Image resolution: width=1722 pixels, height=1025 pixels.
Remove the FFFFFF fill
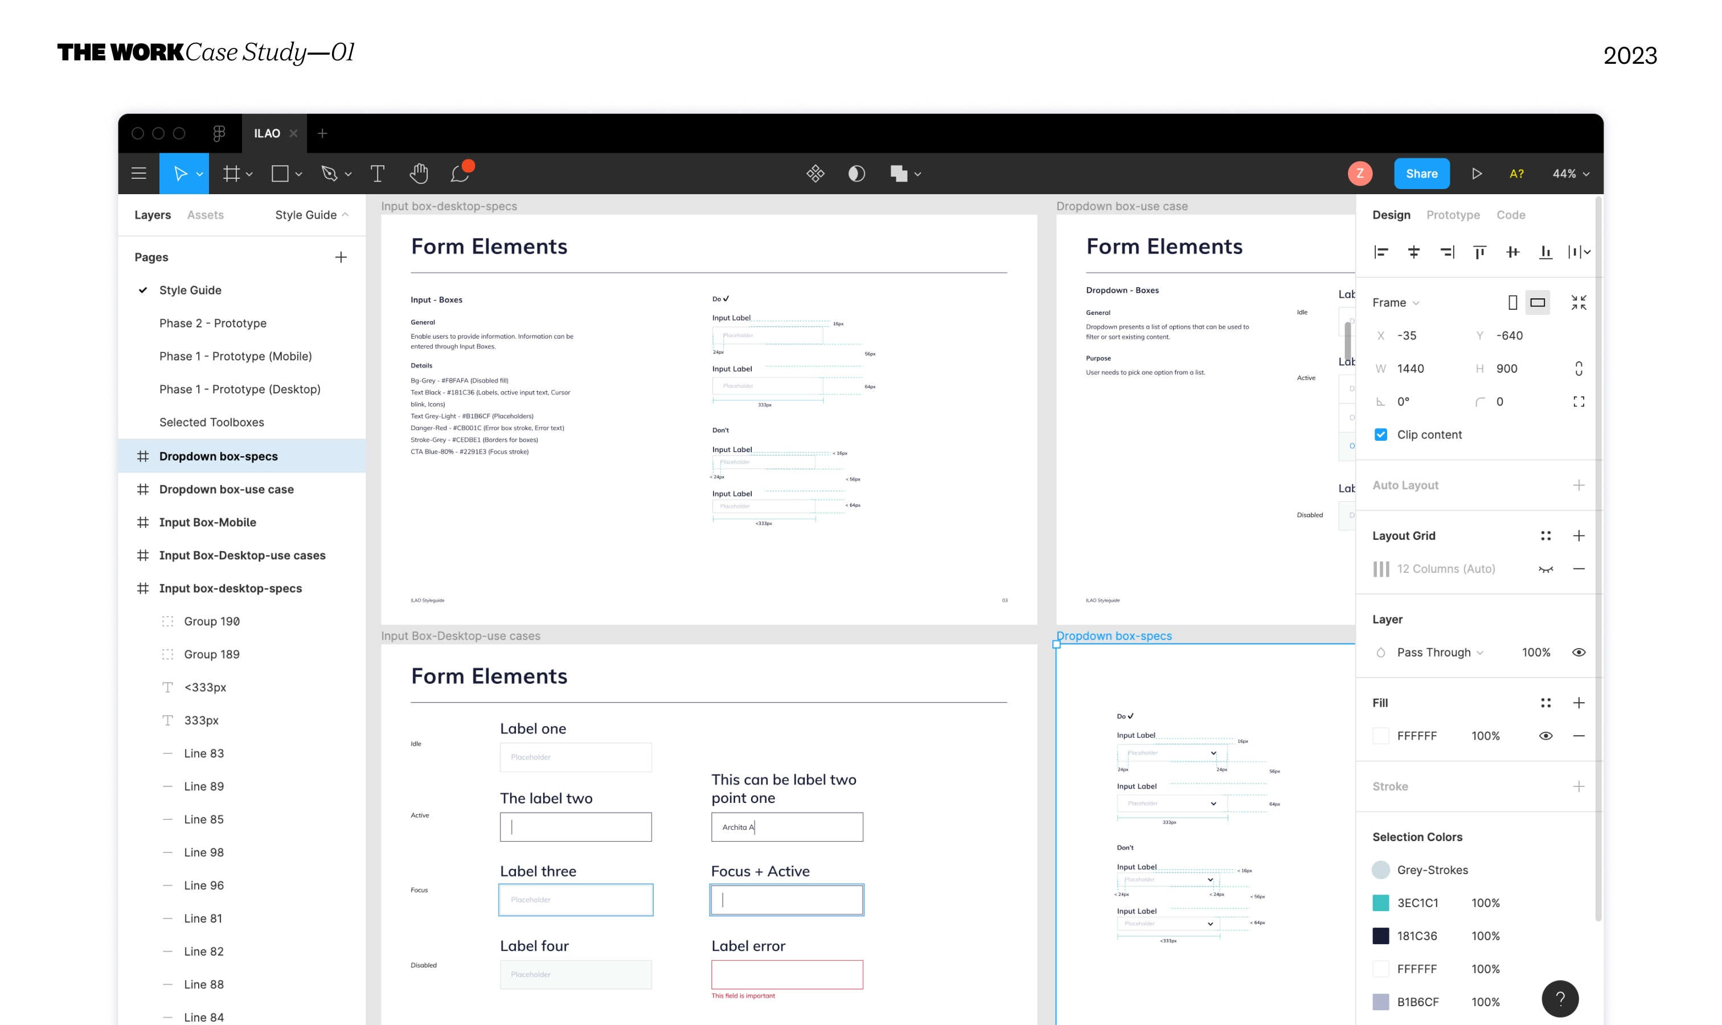pyautogui.click(x=1578, y=736)
